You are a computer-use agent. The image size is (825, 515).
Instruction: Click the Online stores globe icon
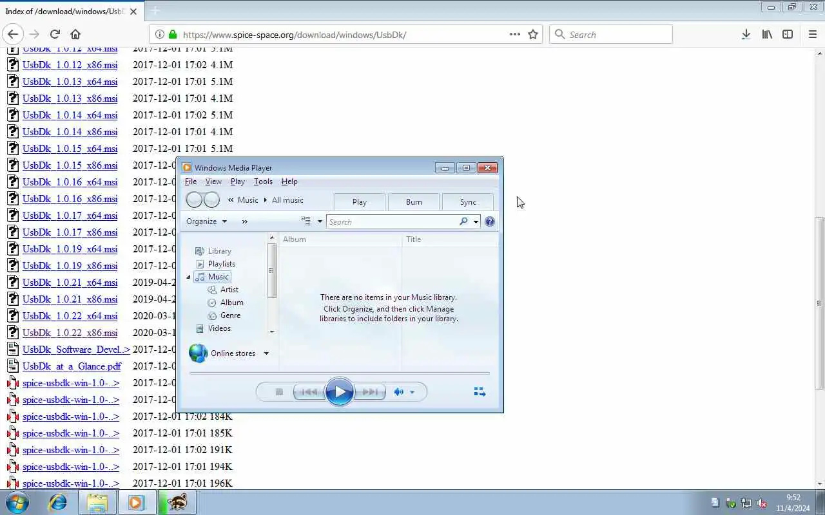pos(198,353)
